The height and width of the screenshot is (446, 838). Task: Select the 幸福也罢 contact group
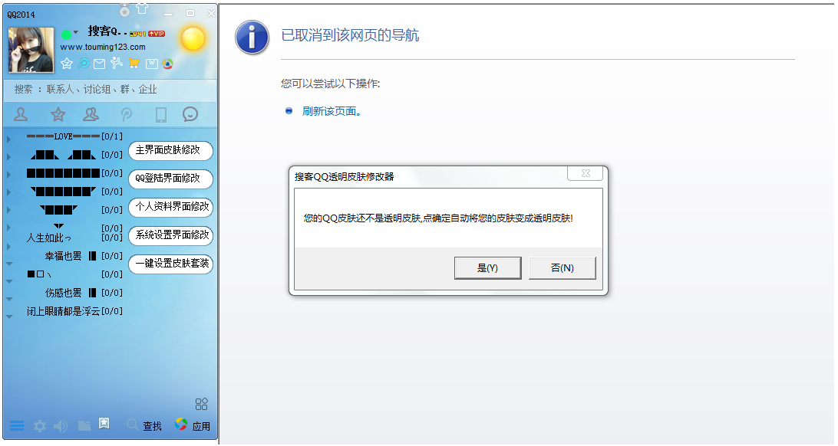tap(84, 256)
